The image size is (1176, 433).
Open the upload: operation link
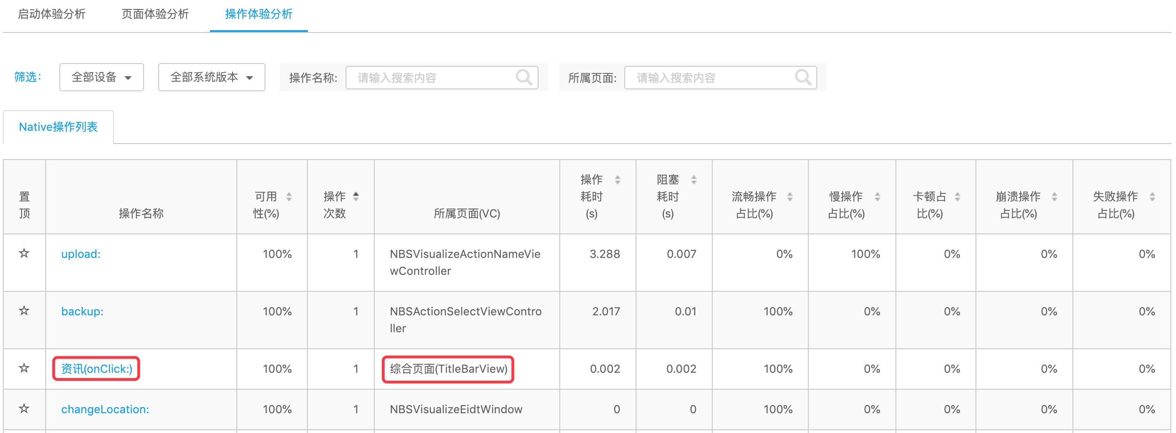click(81, 254)
